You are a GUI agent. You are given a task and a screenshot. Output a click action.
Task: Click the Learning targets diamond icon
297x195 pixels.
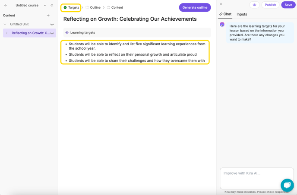[x=67, y=32]
